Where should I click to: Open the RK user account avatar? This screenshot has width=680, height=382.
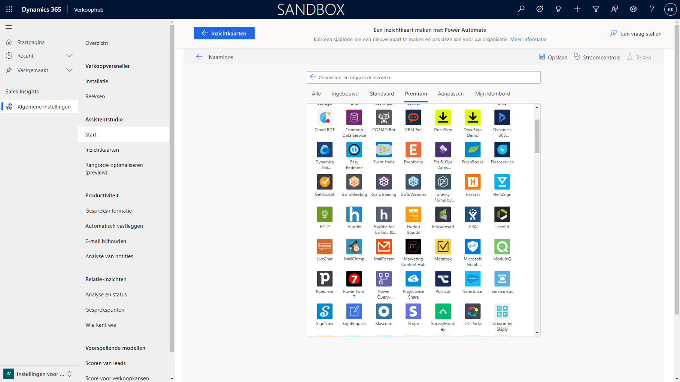(670, 9)
